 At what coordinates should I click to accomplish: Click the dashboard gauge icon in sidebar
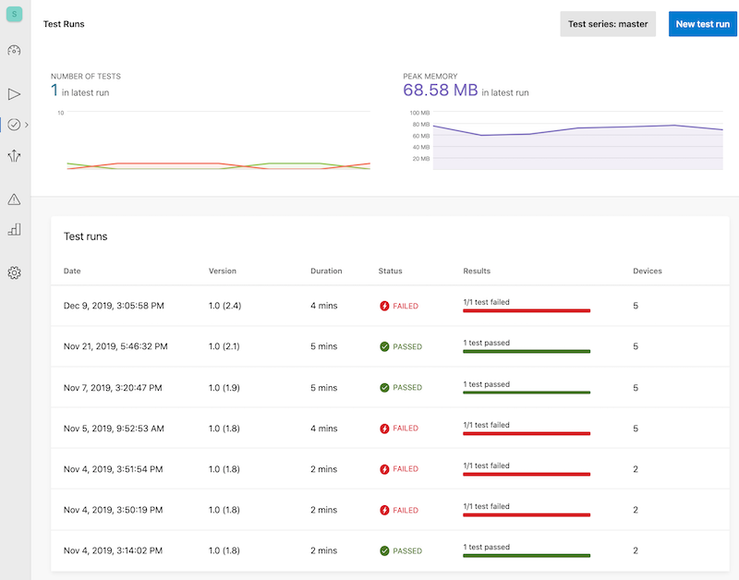[13, 51]
